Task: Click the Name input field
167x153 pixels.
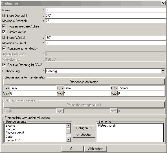Action: (x=105, y=10)
